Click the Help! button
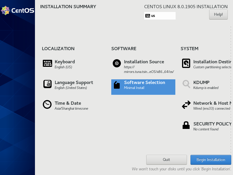This screenshot has width=233, height=175. click(x=218, y=14)
